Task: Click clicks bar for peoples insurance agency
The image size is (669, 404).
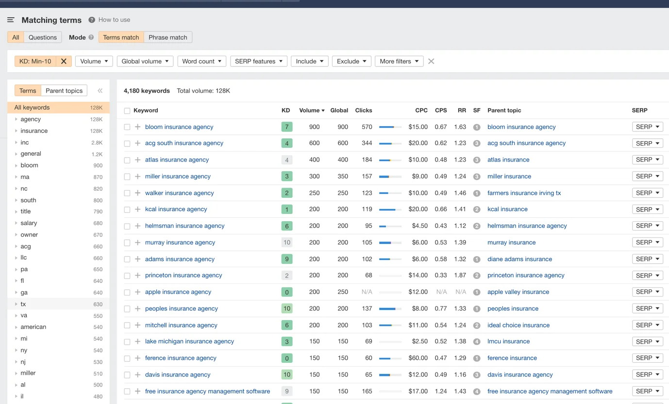Action: (390, 309)
